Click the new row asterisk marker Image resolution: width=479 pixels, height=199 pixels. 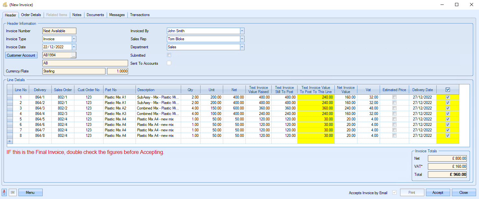pyautogui.click(x=10, y=141)
